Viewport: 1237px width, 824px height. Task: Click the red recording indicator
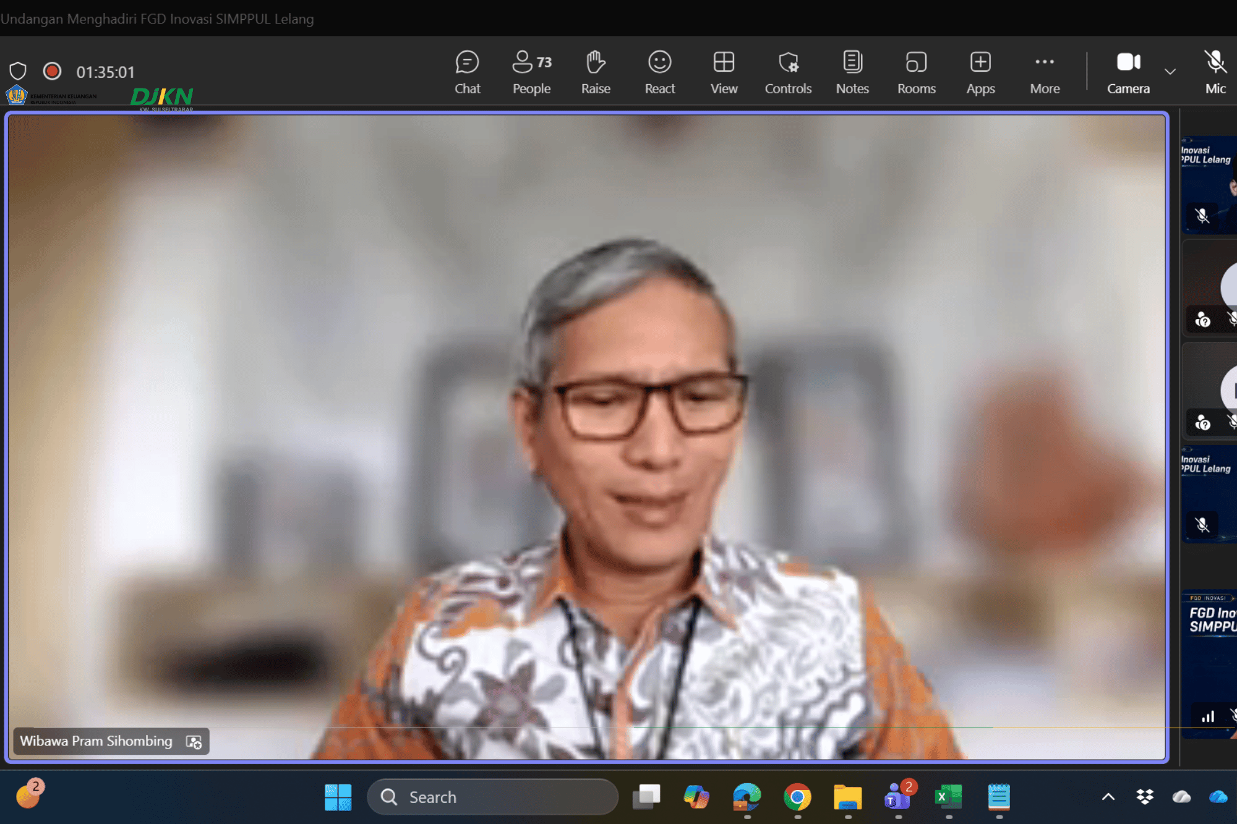52,71
